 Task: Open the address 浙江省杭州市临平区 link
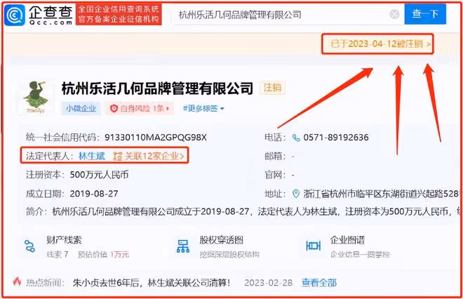[x=381, y=194]
